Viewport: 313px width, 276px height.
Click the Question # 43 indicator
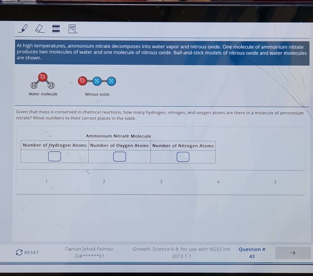252,253
